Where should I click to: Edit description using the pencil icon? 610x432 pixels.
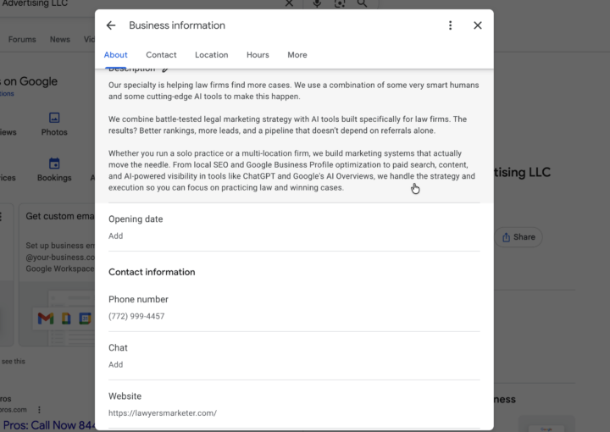click(165, 69)
